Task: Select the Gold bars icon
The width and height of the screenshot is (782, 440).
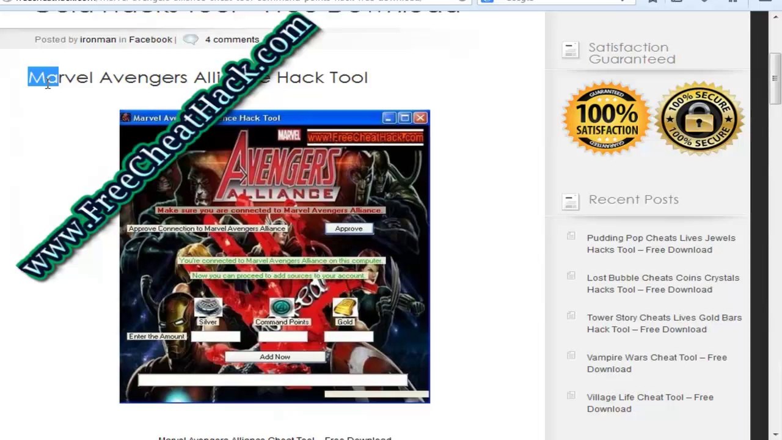Action: pos(345,307)
